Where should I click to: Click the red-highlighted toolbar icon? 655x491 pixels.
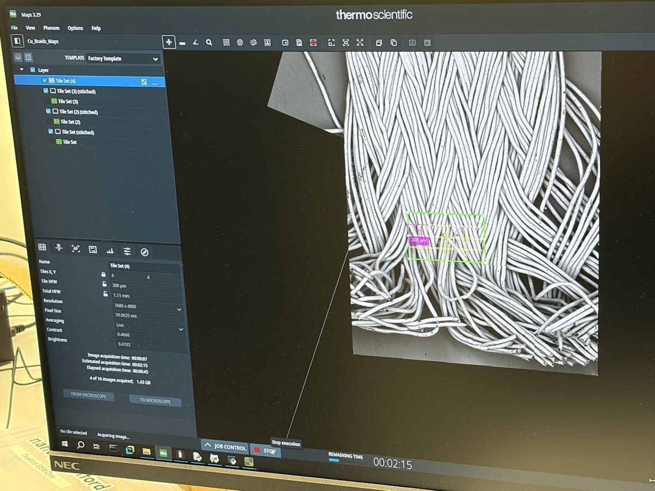[313, 42]
